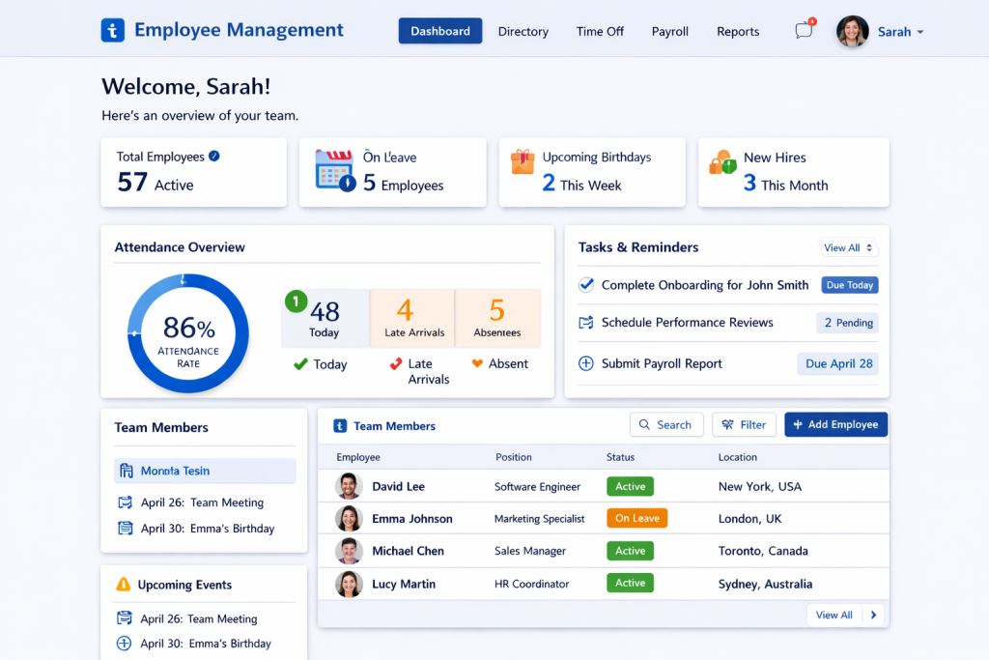Click the building icon beside Monata Tesin
Viewport: 989px width, 660px height.
coord(127,471)
